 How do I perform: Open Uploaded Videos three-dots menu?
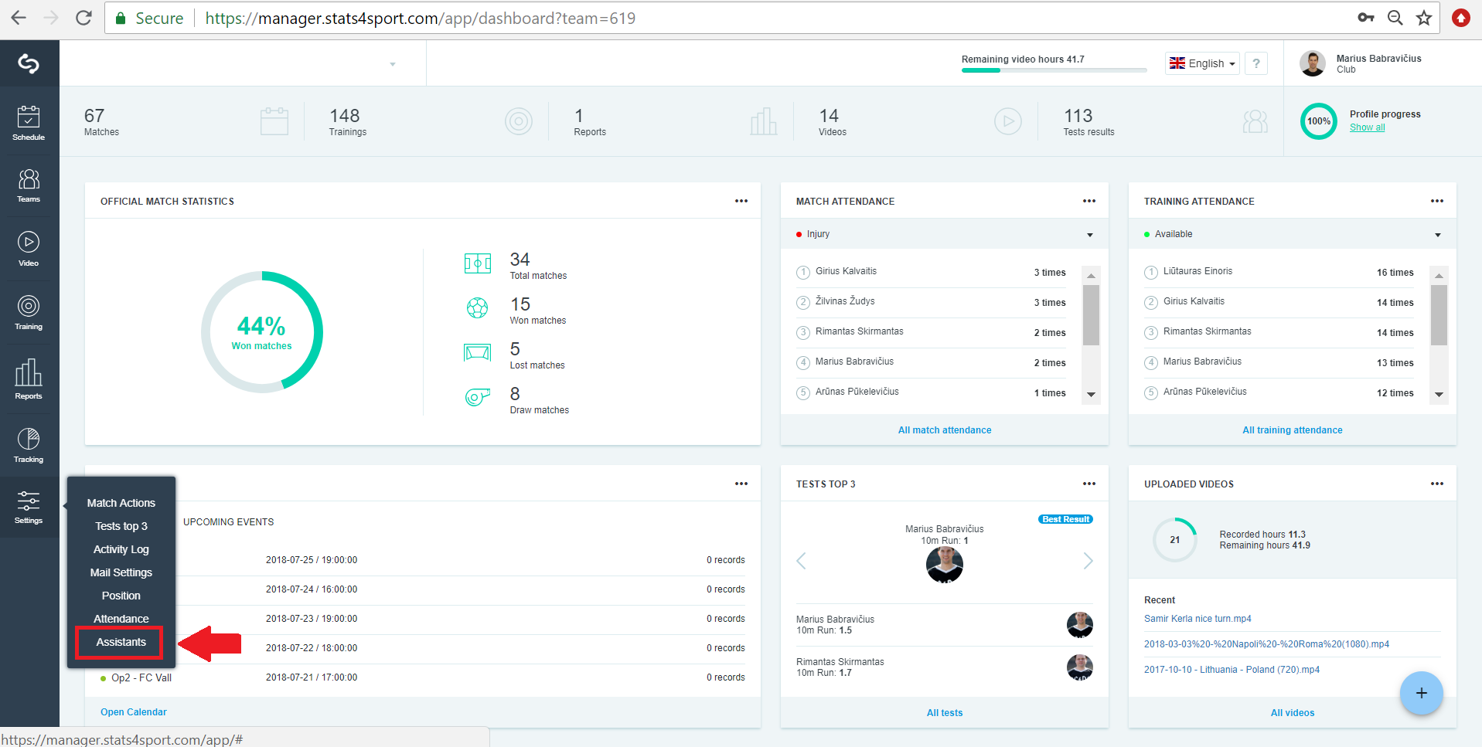pyautogui.click(x=1437, y=484)
